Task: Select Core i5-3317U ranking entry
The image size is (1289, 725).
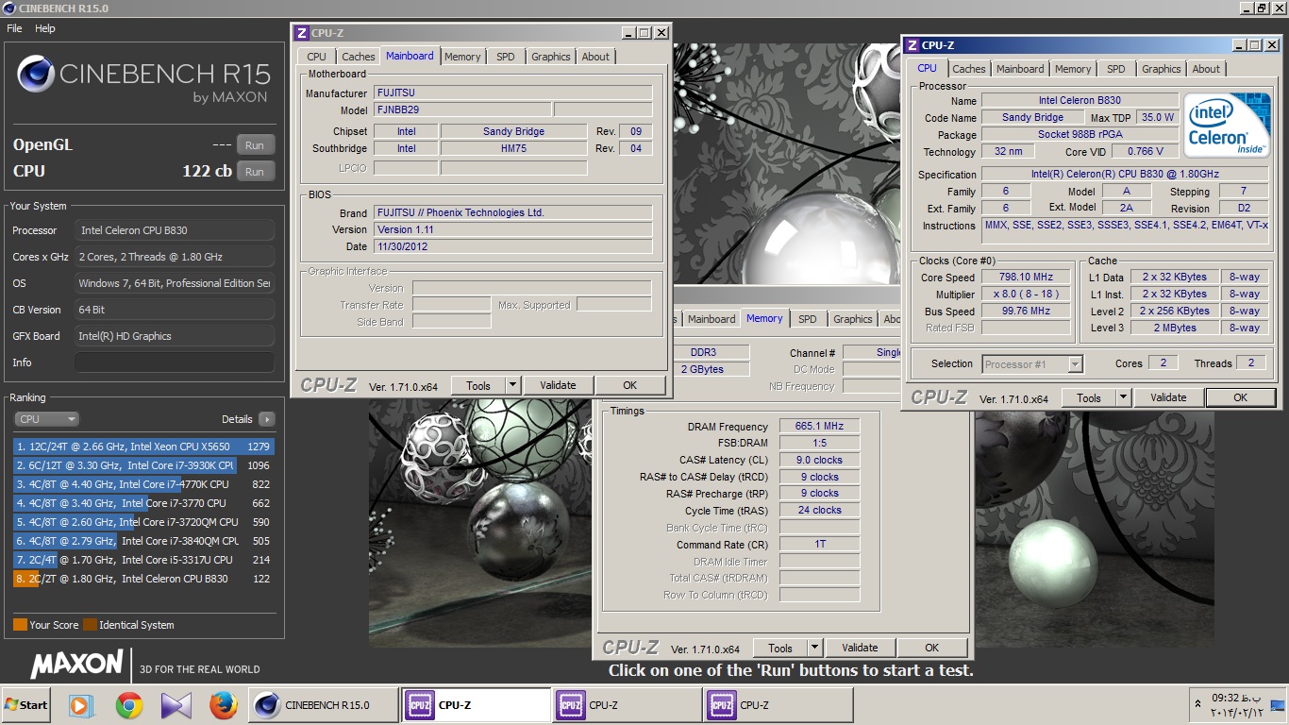Action: coord(142,560)
